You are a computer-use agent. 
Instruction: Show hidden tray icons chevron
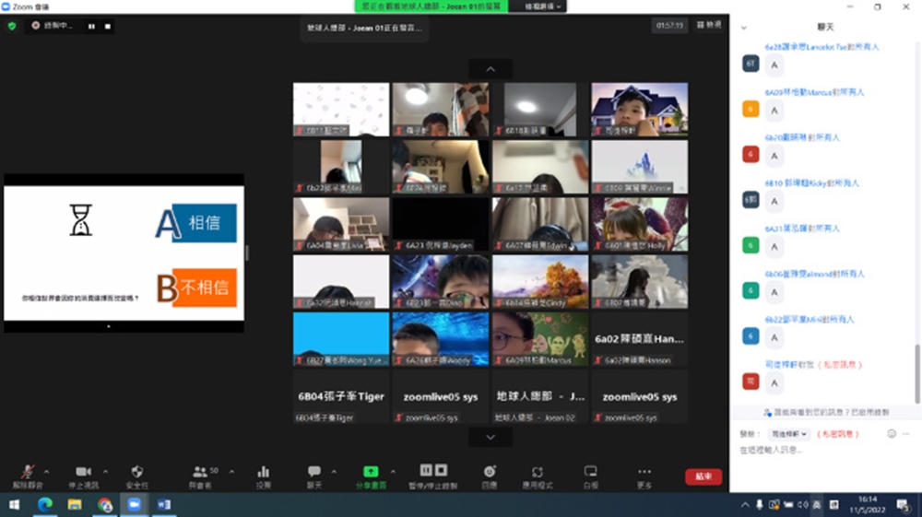[x=745, y=505]
